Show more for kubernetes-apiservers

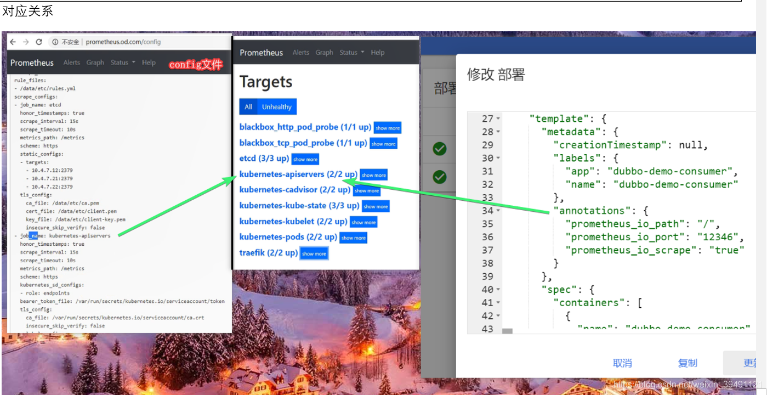click(x=374, y=175)
